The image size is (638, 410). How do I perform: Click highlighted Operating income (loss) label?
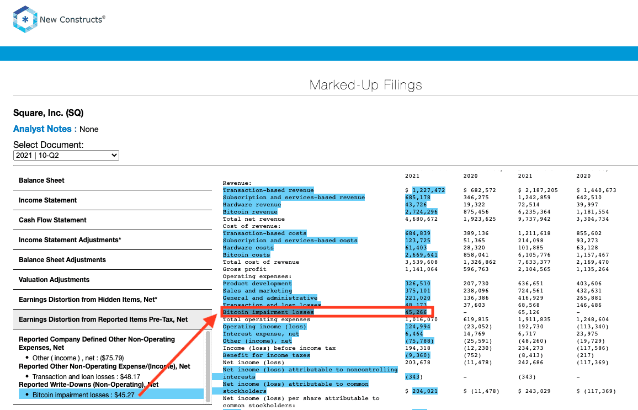tap(264, 327)
